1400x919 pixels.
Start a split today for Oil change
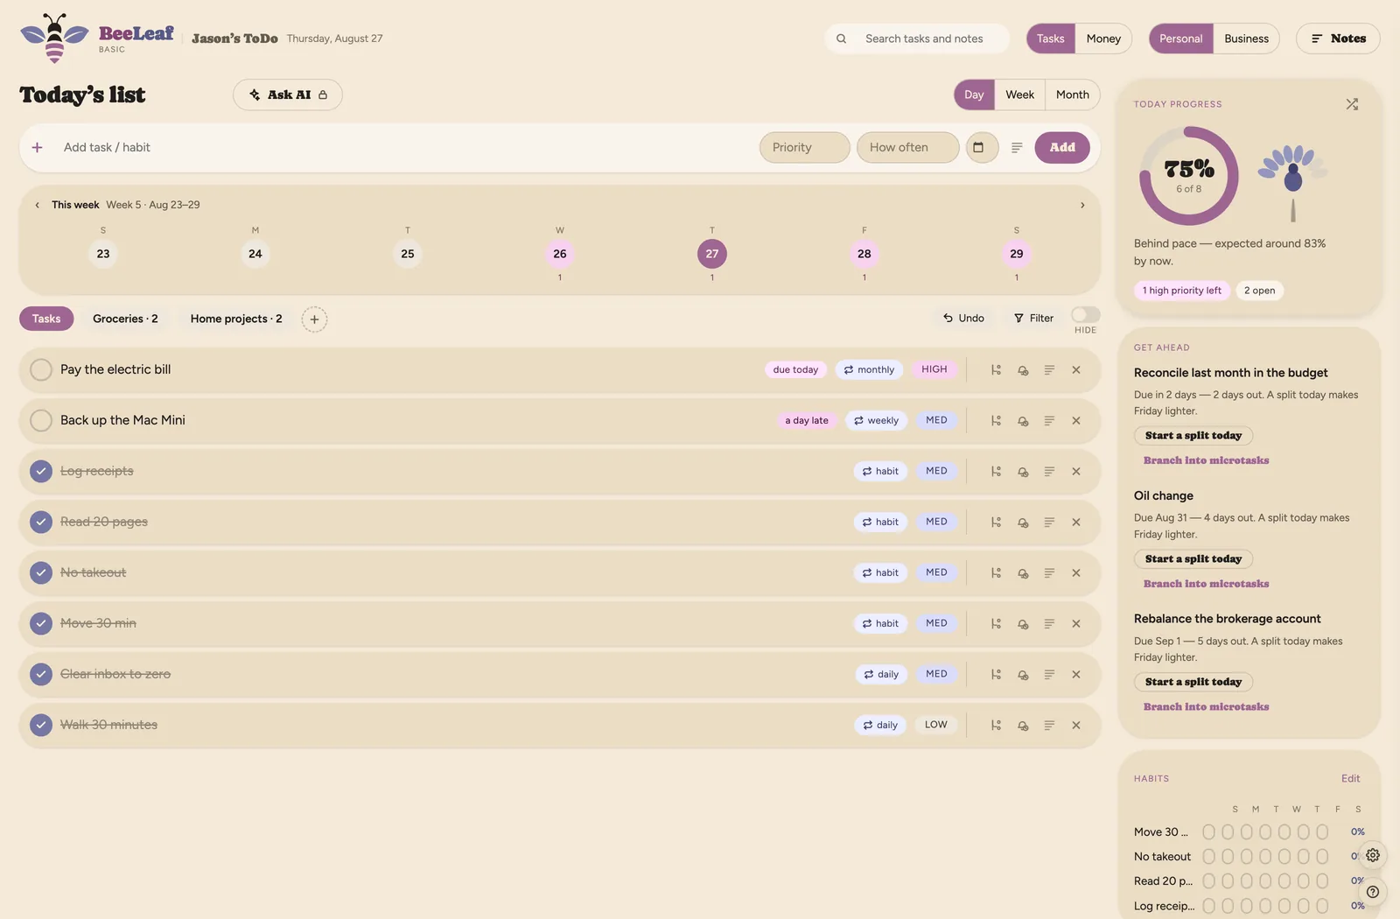click(1193, 558)
